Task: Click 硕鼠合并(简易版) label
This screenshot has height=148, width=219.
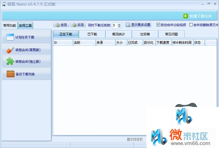Action: click(28, 50)
